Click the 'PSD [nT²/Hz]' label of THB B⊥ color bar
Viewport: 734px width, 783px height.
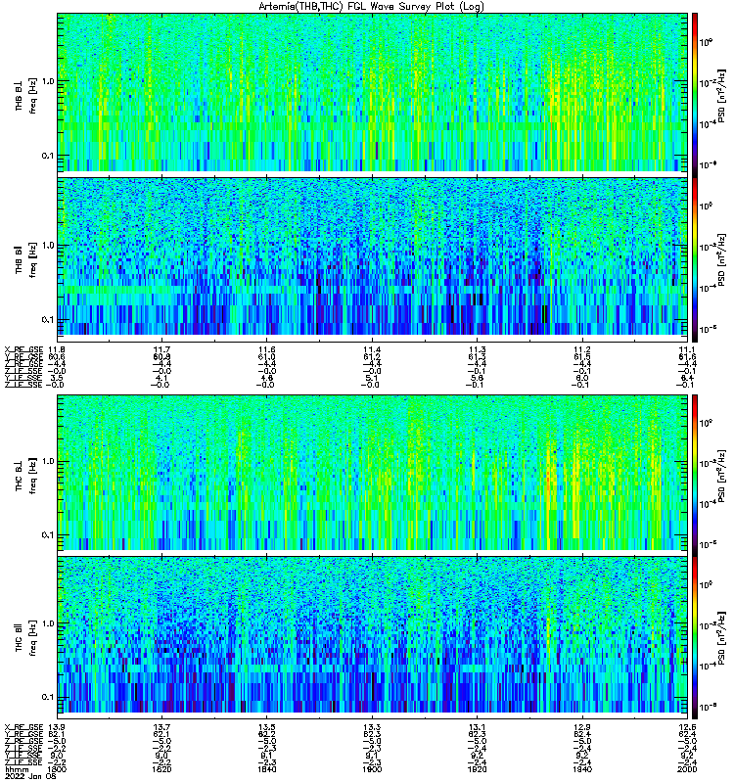722,96
